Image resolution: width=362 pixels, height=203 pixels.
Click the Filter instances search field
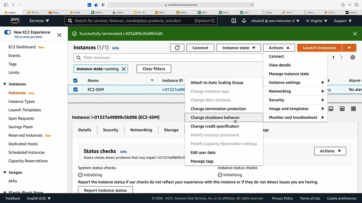[x=168, y=58]
